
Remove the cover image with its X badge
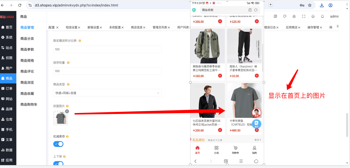[x=67, y=111]
